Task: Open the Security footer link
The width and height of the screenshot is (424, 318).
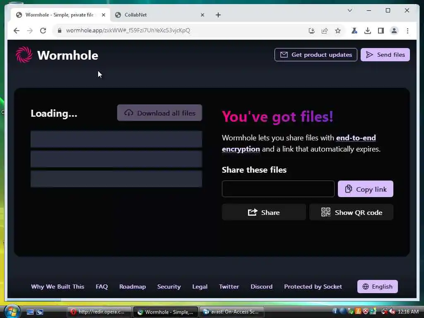Action: 169,287
